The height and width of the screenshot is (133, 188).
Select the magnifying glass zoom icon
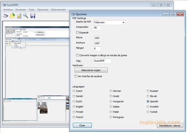coord(26,16)
